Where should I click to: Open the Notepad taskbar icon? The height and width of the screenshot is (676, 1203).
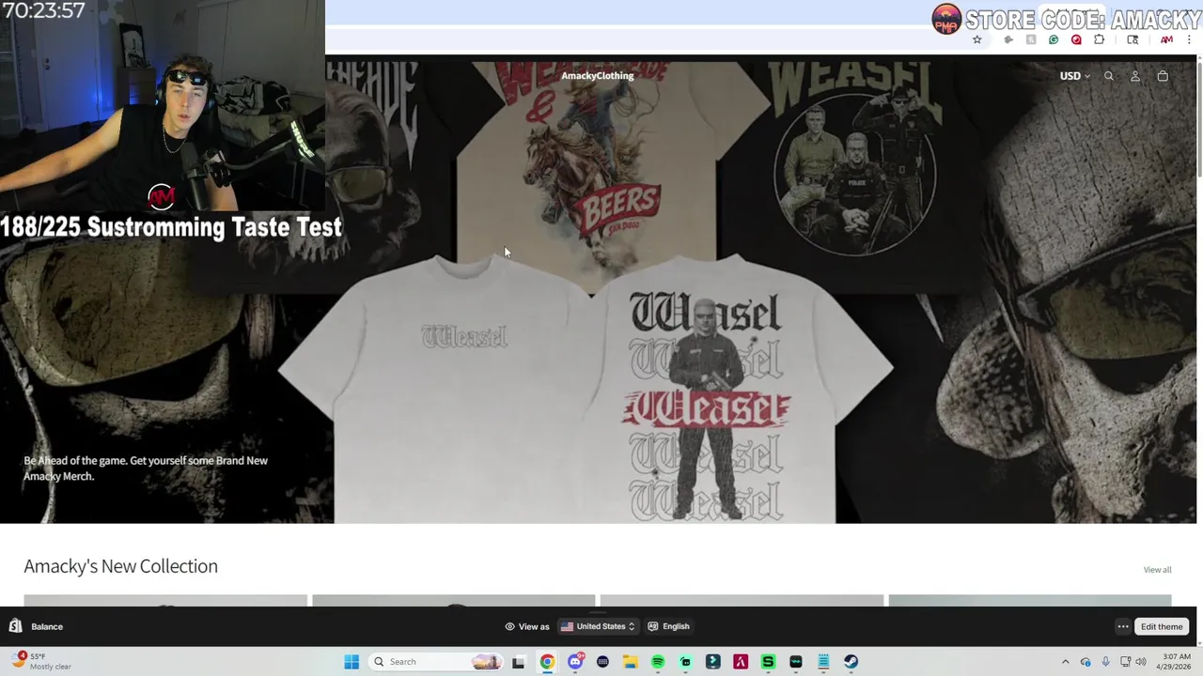click(x=823, y=662)
